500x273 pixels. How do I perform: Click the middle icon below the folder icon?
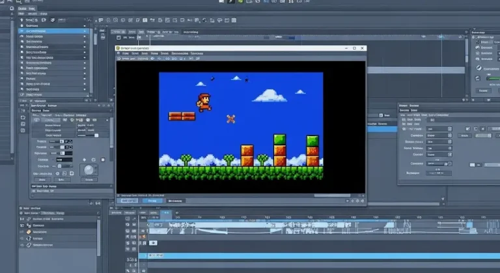(x=23, y=124)
